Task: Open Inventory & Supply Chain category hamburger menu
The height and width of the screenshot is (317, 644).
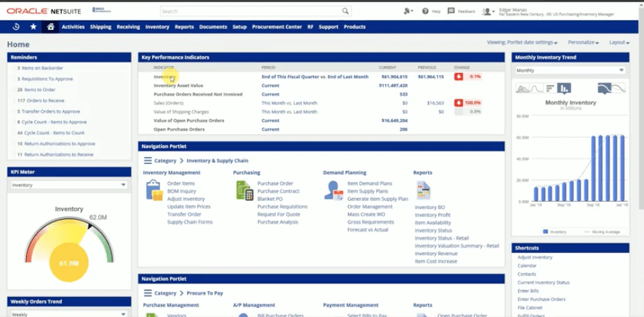Action: (148, 161)
